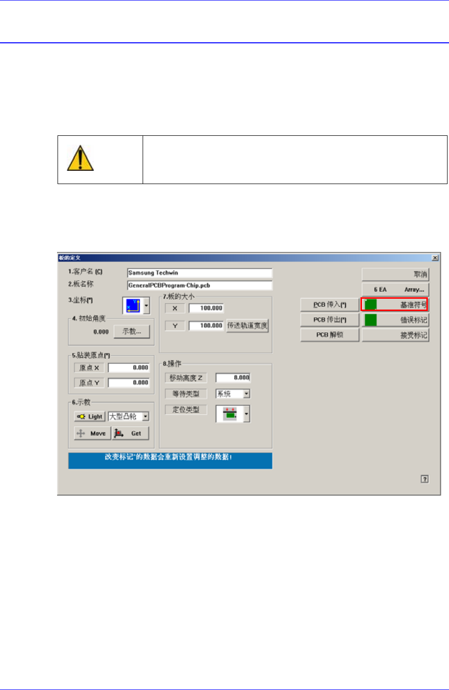Image resolution: width=449 pixels, height=690 pixels.
Task: Open the coordinate system dropdown arrow
Action: pyautogui.click(x=146, y=306)
